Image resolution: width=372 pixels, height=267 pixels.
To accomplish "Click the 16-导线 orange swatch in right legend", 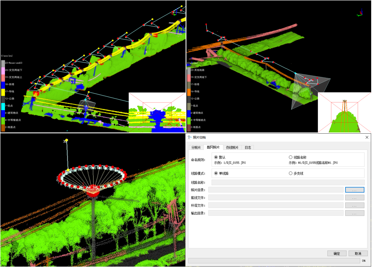I will click(189, 92).
